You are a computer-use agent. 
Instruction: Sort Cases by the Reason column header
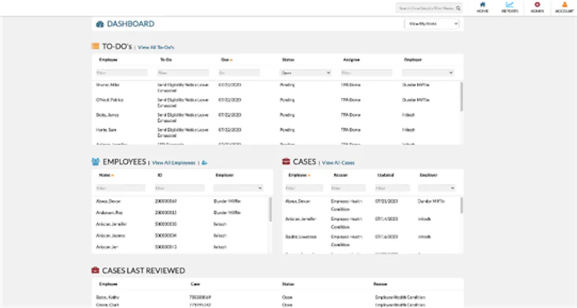[x=340, y=175]
